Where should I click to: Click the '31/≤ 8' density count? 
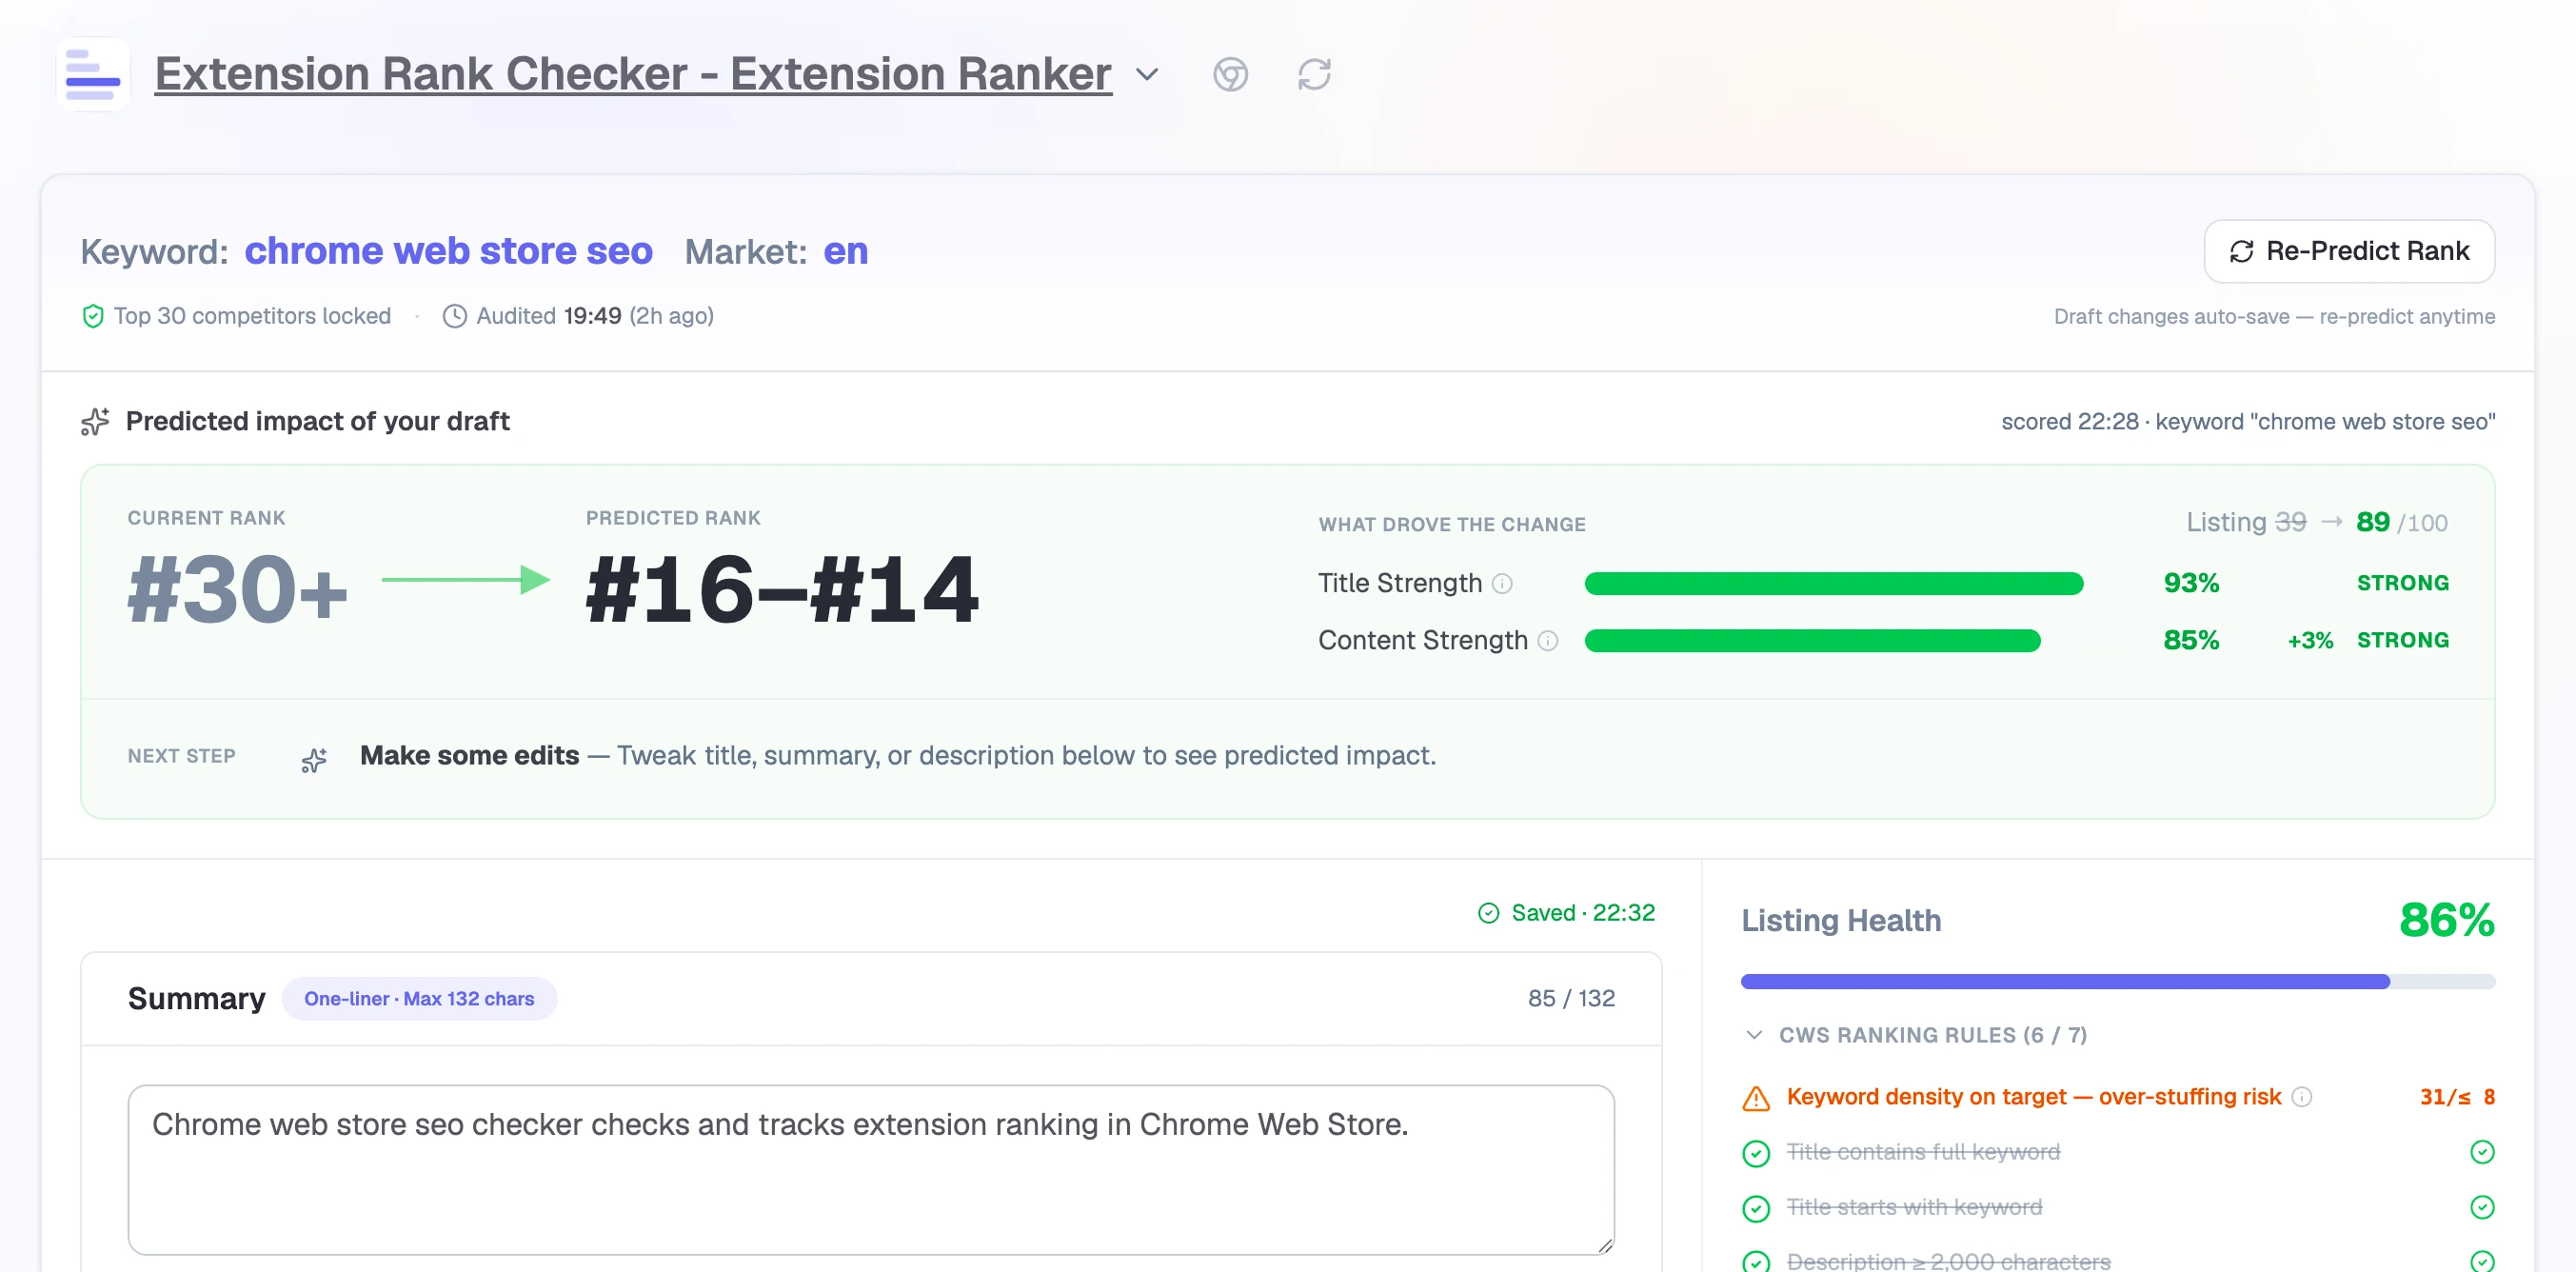[x=2456, y=1097]
